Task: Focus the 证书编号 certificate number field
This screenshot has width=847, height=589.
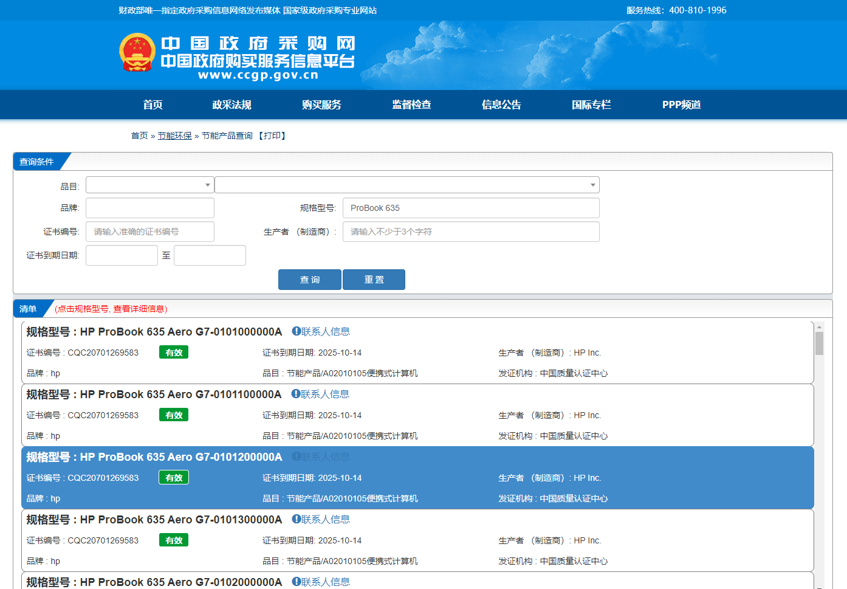Action: click(150, 232)
